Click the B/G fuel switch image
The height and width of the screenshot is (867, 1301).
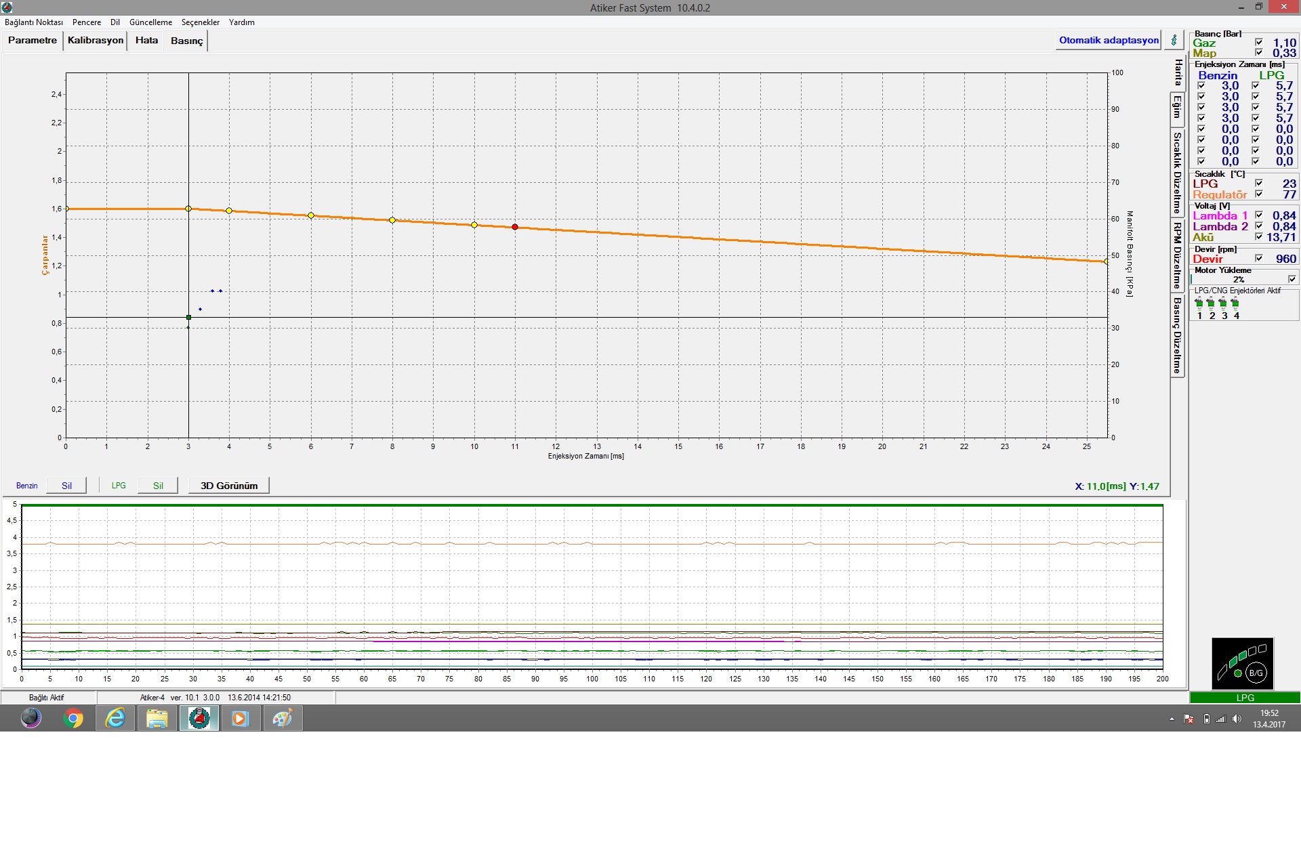pos(1243,663)
